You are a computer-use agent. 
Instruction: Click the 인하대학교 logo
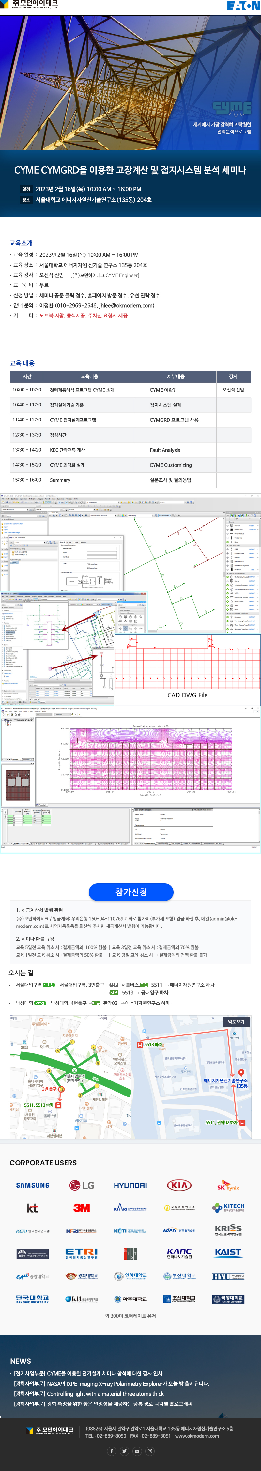(x=130, y=1276)
